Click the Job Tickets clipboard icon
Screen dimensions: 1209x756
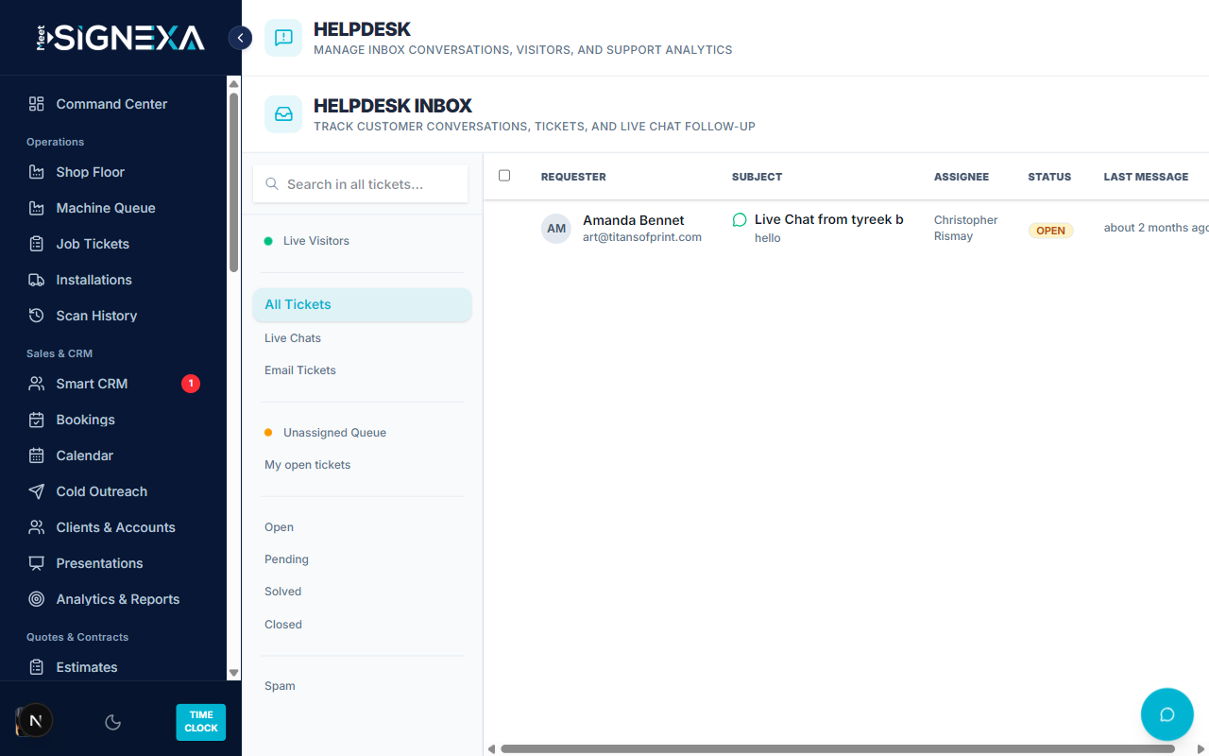coord(36,244)
